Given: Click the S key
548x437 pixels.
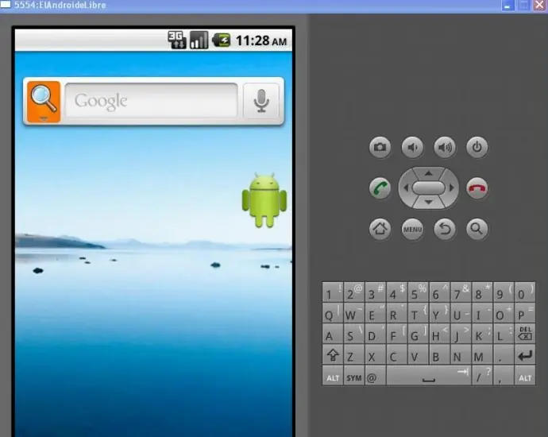Looking at the screenshot, I should [x=353, y=334].
